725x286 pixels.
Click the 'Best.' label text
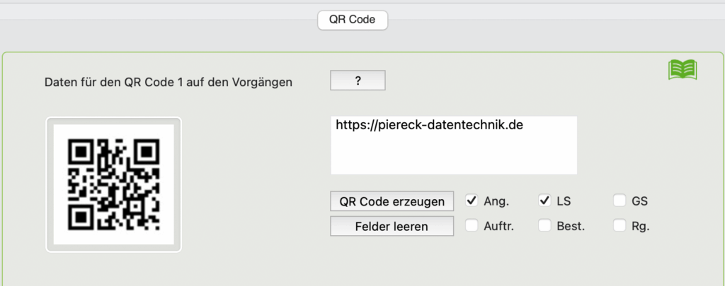[x=569, y=227]
